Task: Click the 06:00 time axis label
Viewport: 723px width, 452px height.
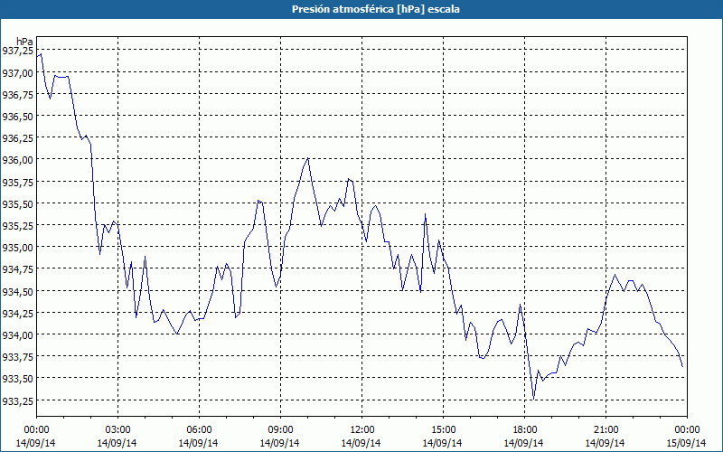Action: [x=199, y=430]
